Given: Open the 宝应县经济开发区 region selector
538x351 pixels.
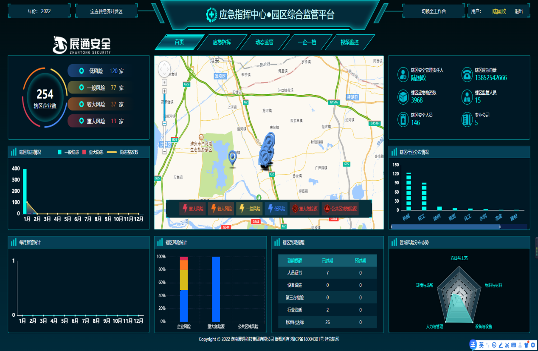Looking at the screenshot, I should [106, 11].
